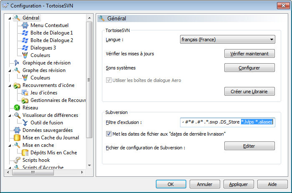292x193 pixels.
Task: Go to Réseau settings
Action: 30,108
